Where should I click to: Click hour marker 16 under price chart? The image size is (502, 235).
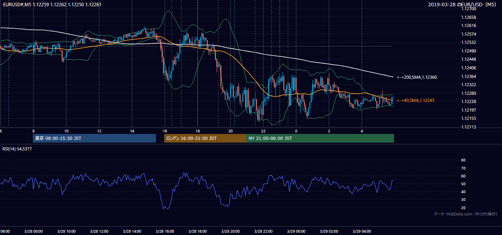(165, 131)
